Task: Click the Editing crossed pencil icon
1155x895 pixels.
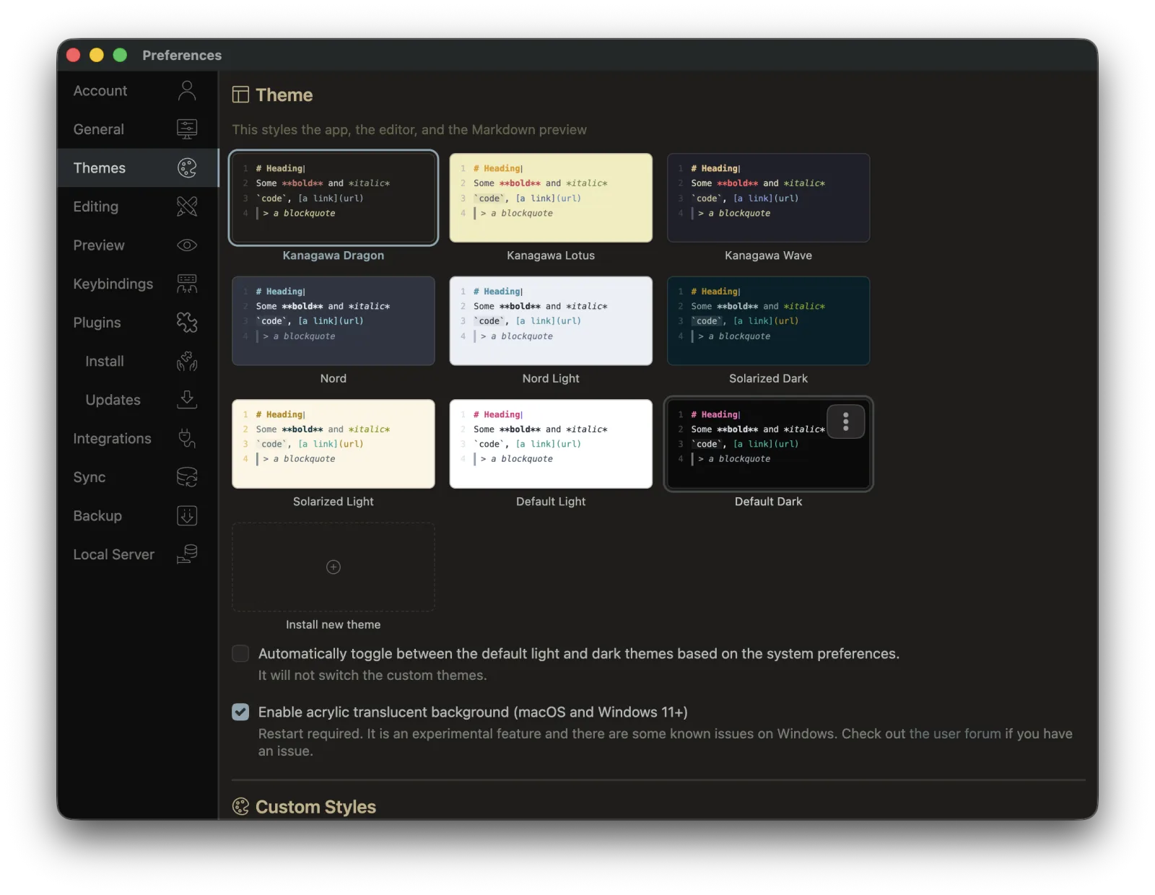Action: [x=187, y=206]
